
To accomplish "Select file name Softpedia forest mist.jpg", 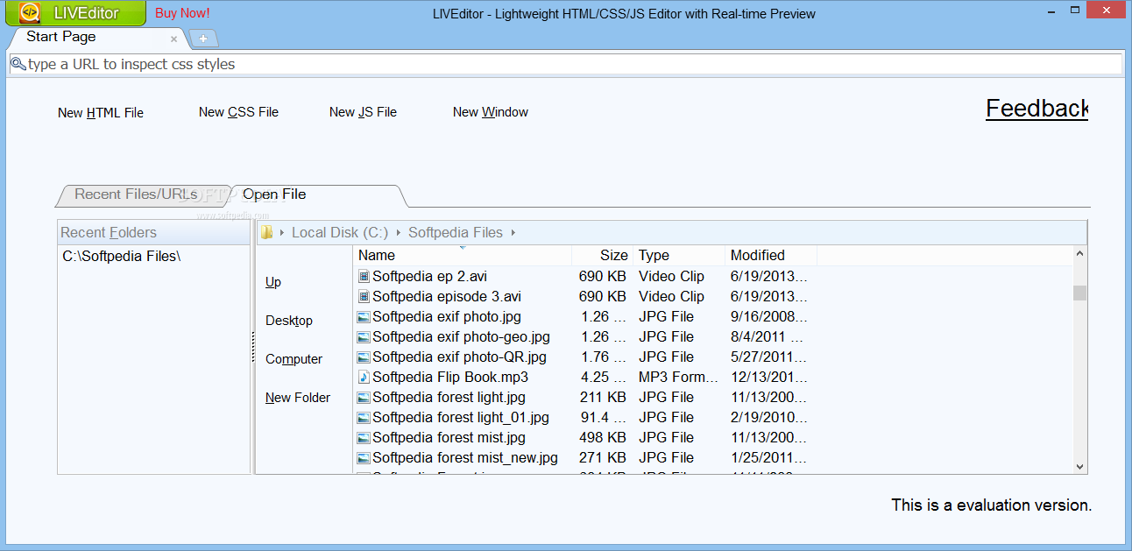I will point(449,437).
